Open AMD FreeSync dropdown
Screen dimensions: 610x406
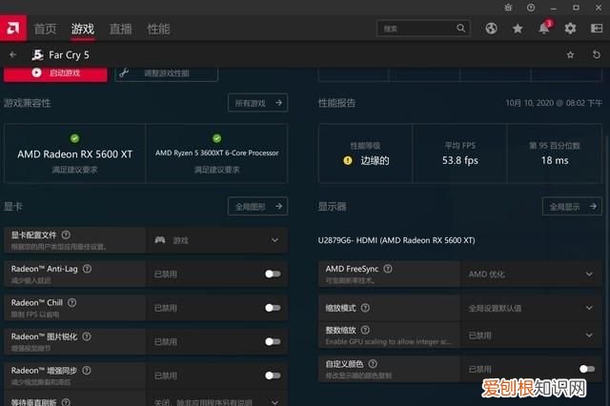[532, 274]
